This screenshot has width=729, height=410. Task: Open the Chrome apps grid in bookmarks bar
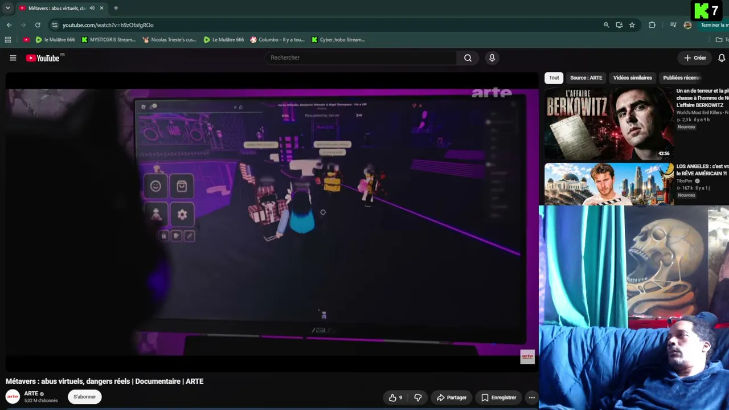coord(8,40)
